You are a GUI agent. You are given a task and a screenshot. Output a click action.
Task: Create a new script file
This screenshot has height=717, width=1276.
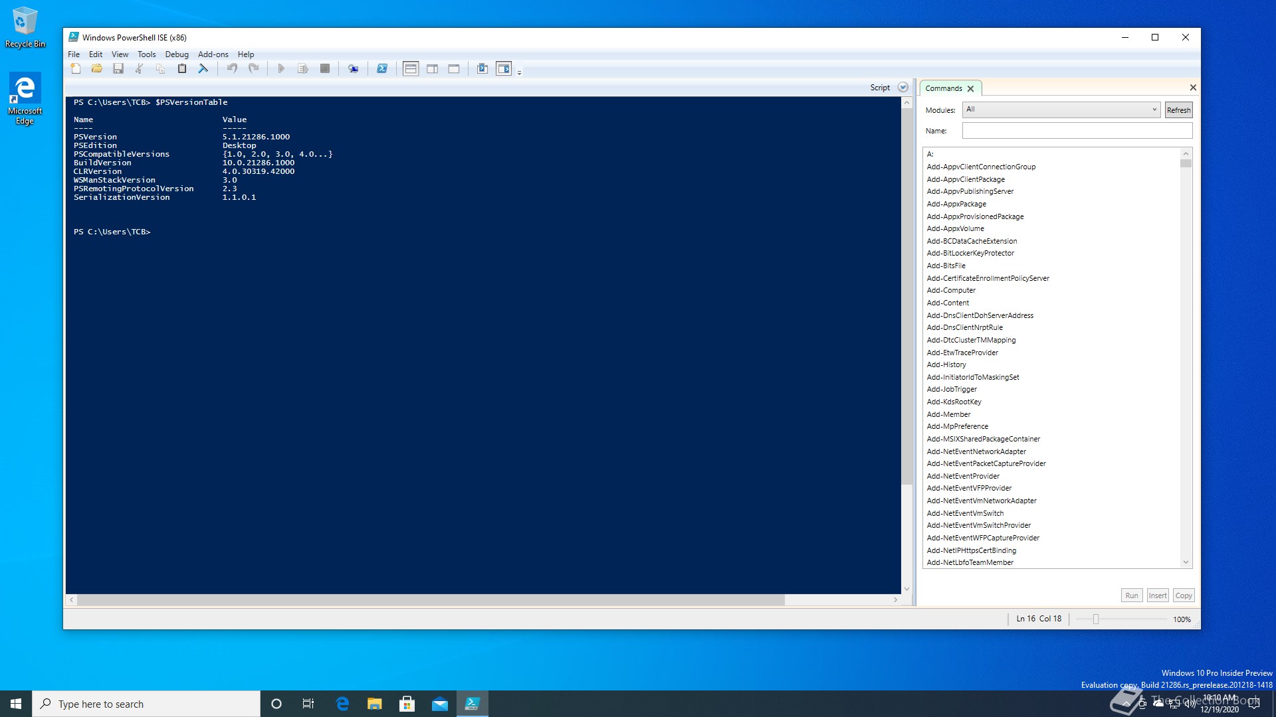point(76,68)
